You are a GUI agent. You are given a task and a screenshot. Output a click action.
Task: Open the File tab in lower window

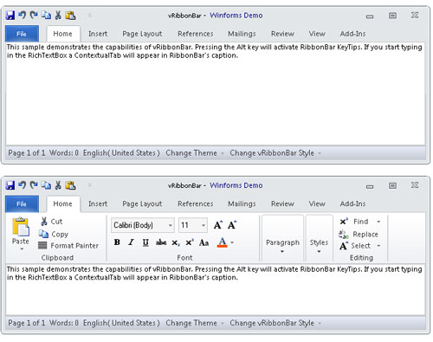[x=22, y=203]
